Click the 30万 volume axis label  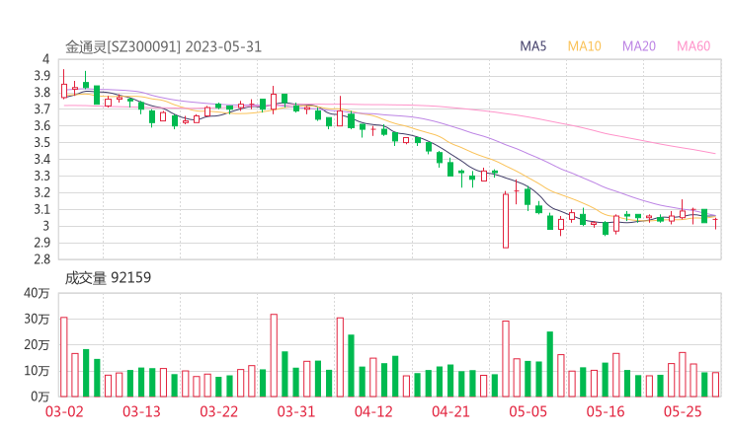point(37,319)
